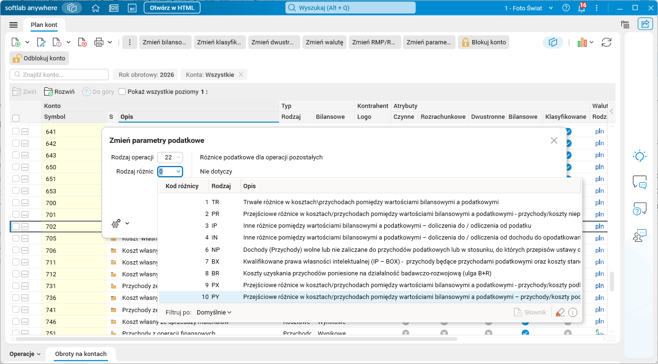Click the info icon in dropdown footer
Screen dimensions: 658x364
573,312
